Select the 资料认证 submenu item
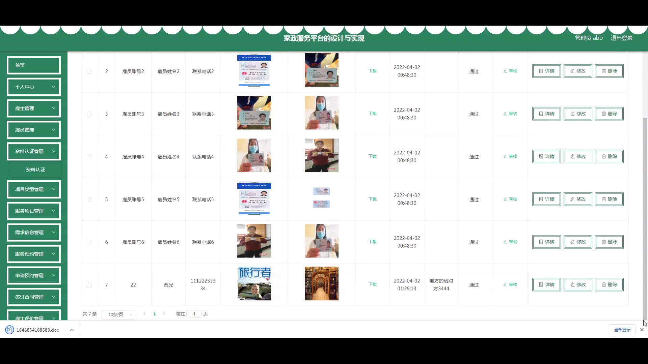The width and height of the screenshot is (648, 364). pyautogui.click(x=35, y=170)
